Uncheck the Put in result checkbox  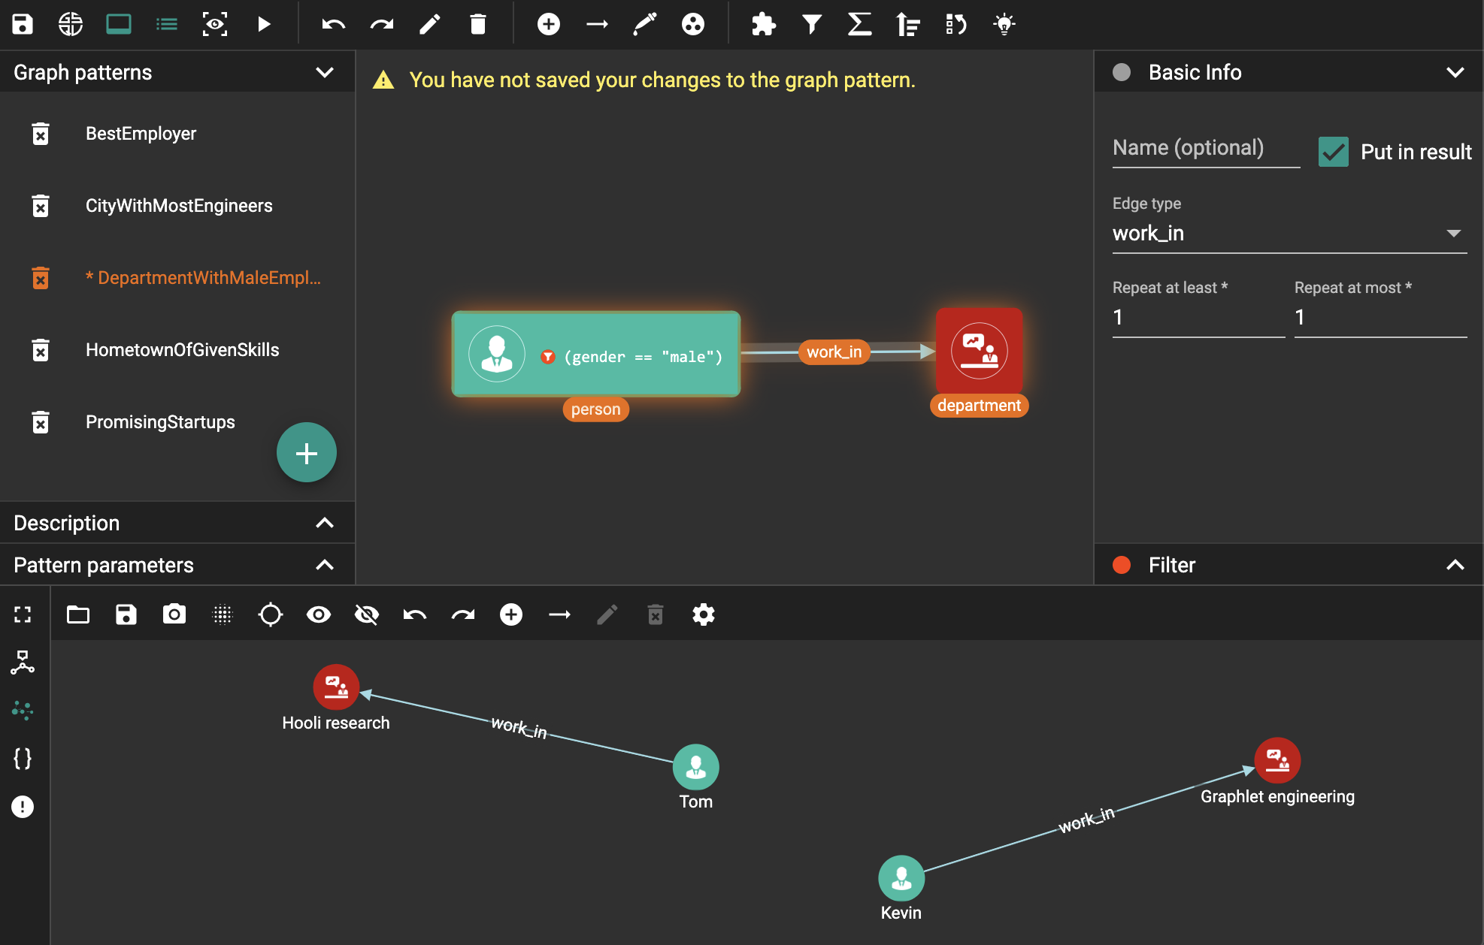click(x=1334, y=152)
